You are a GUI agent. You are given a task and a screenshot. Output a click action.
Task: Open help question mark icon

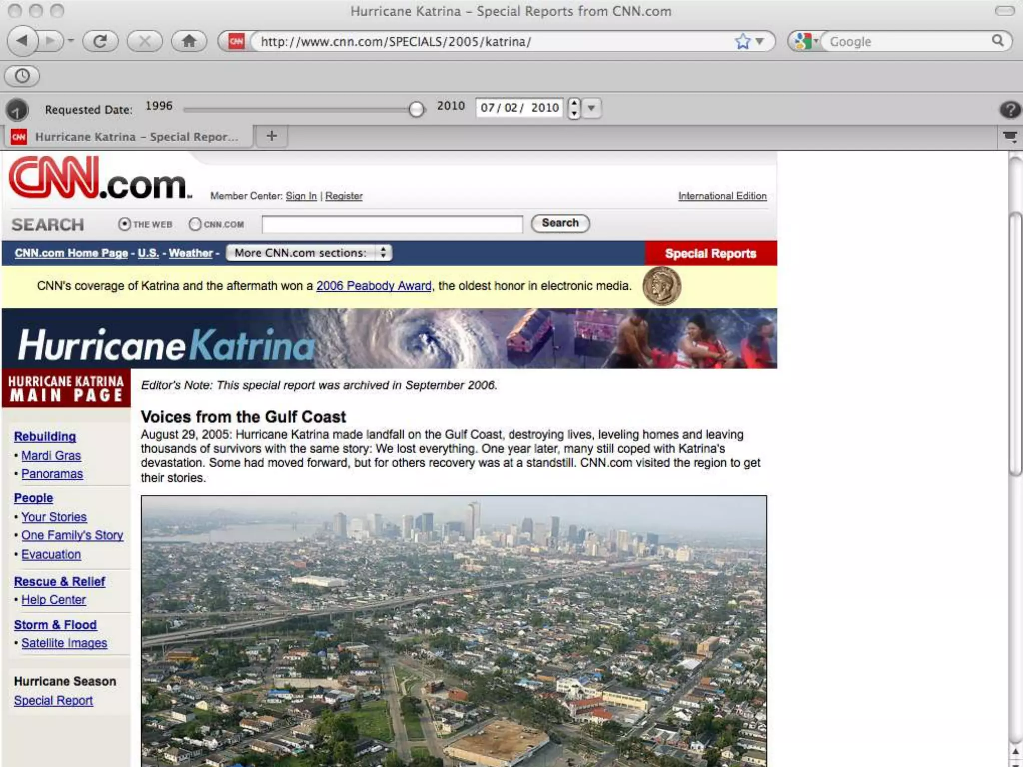pos(1010,109)
